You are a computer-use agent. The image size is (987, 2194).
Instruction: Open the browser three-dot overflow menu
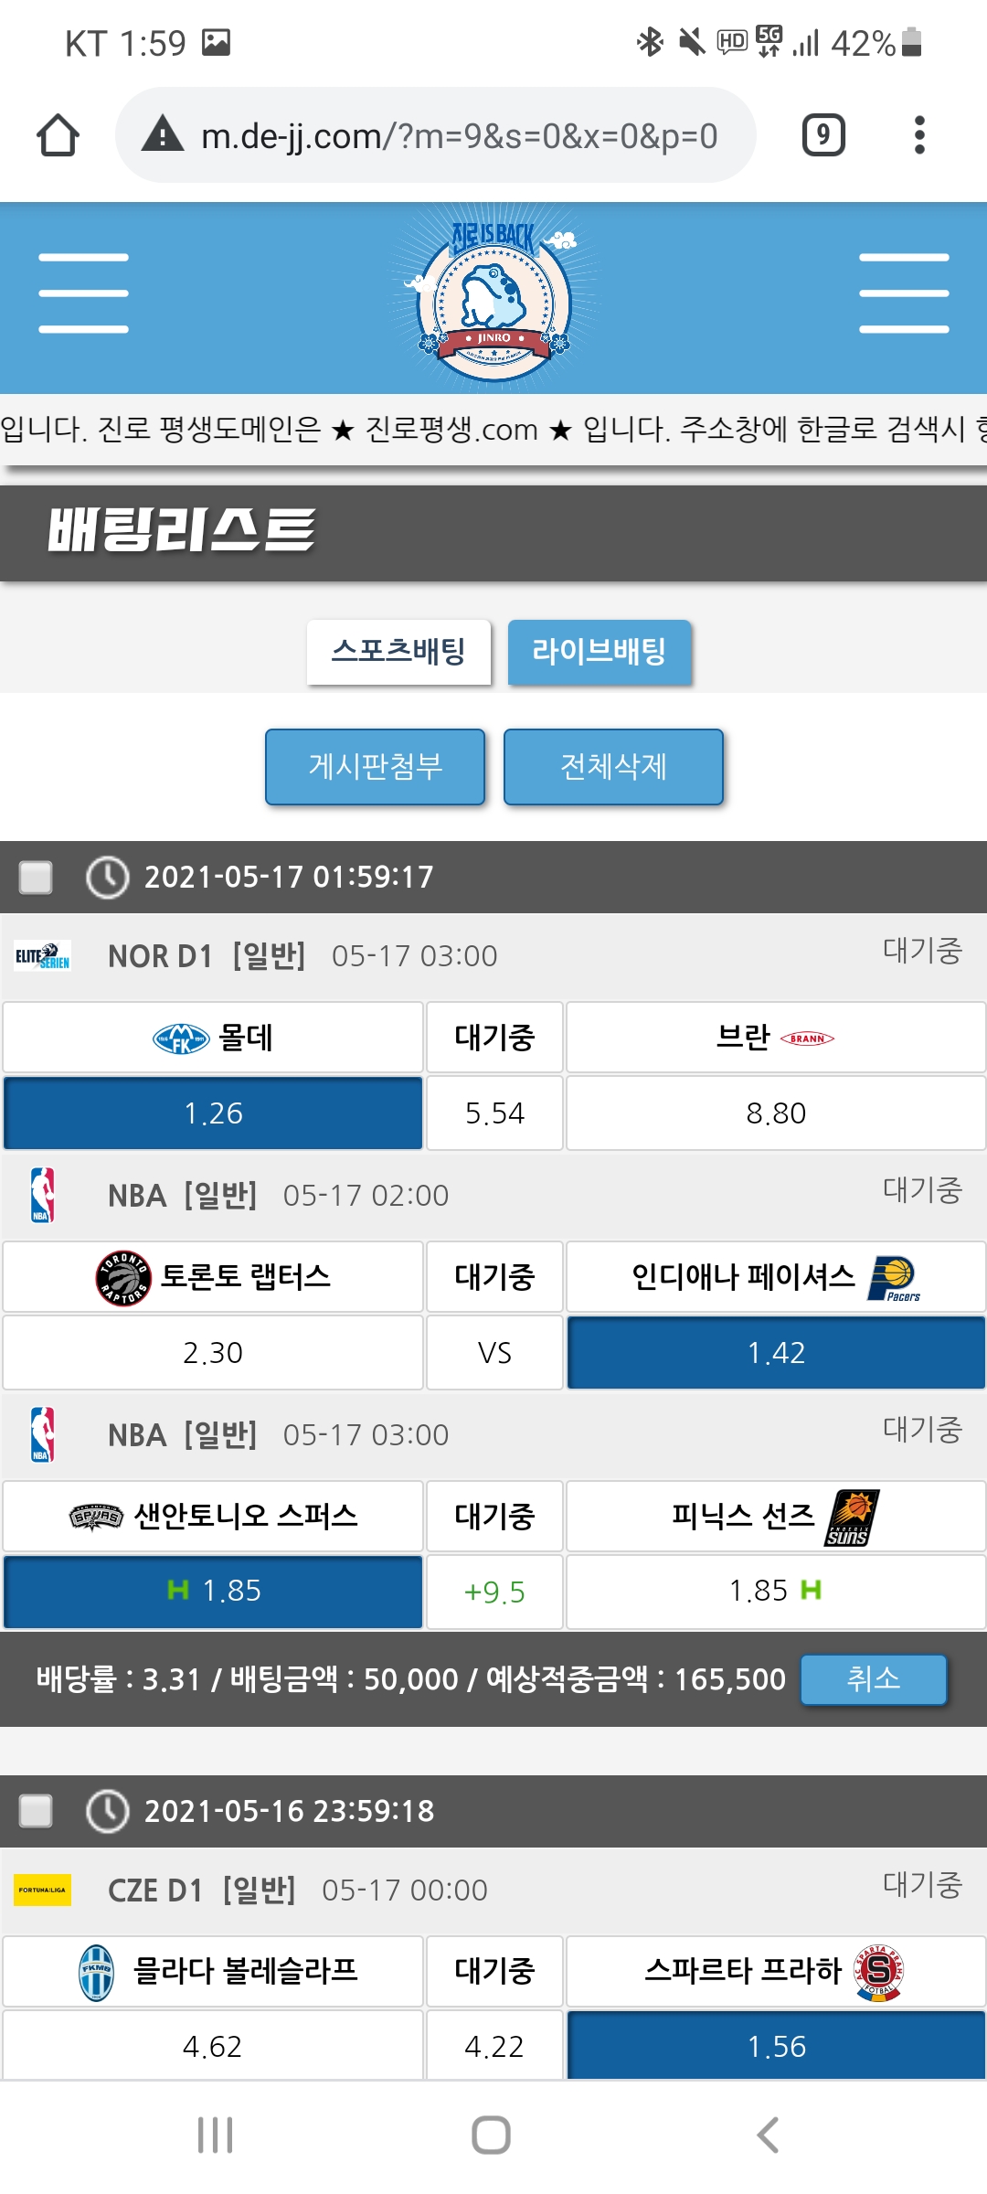[x=919, y=135]
